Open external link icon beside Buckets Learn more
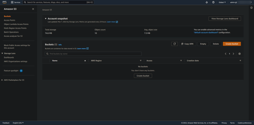 tap(88, 48)
